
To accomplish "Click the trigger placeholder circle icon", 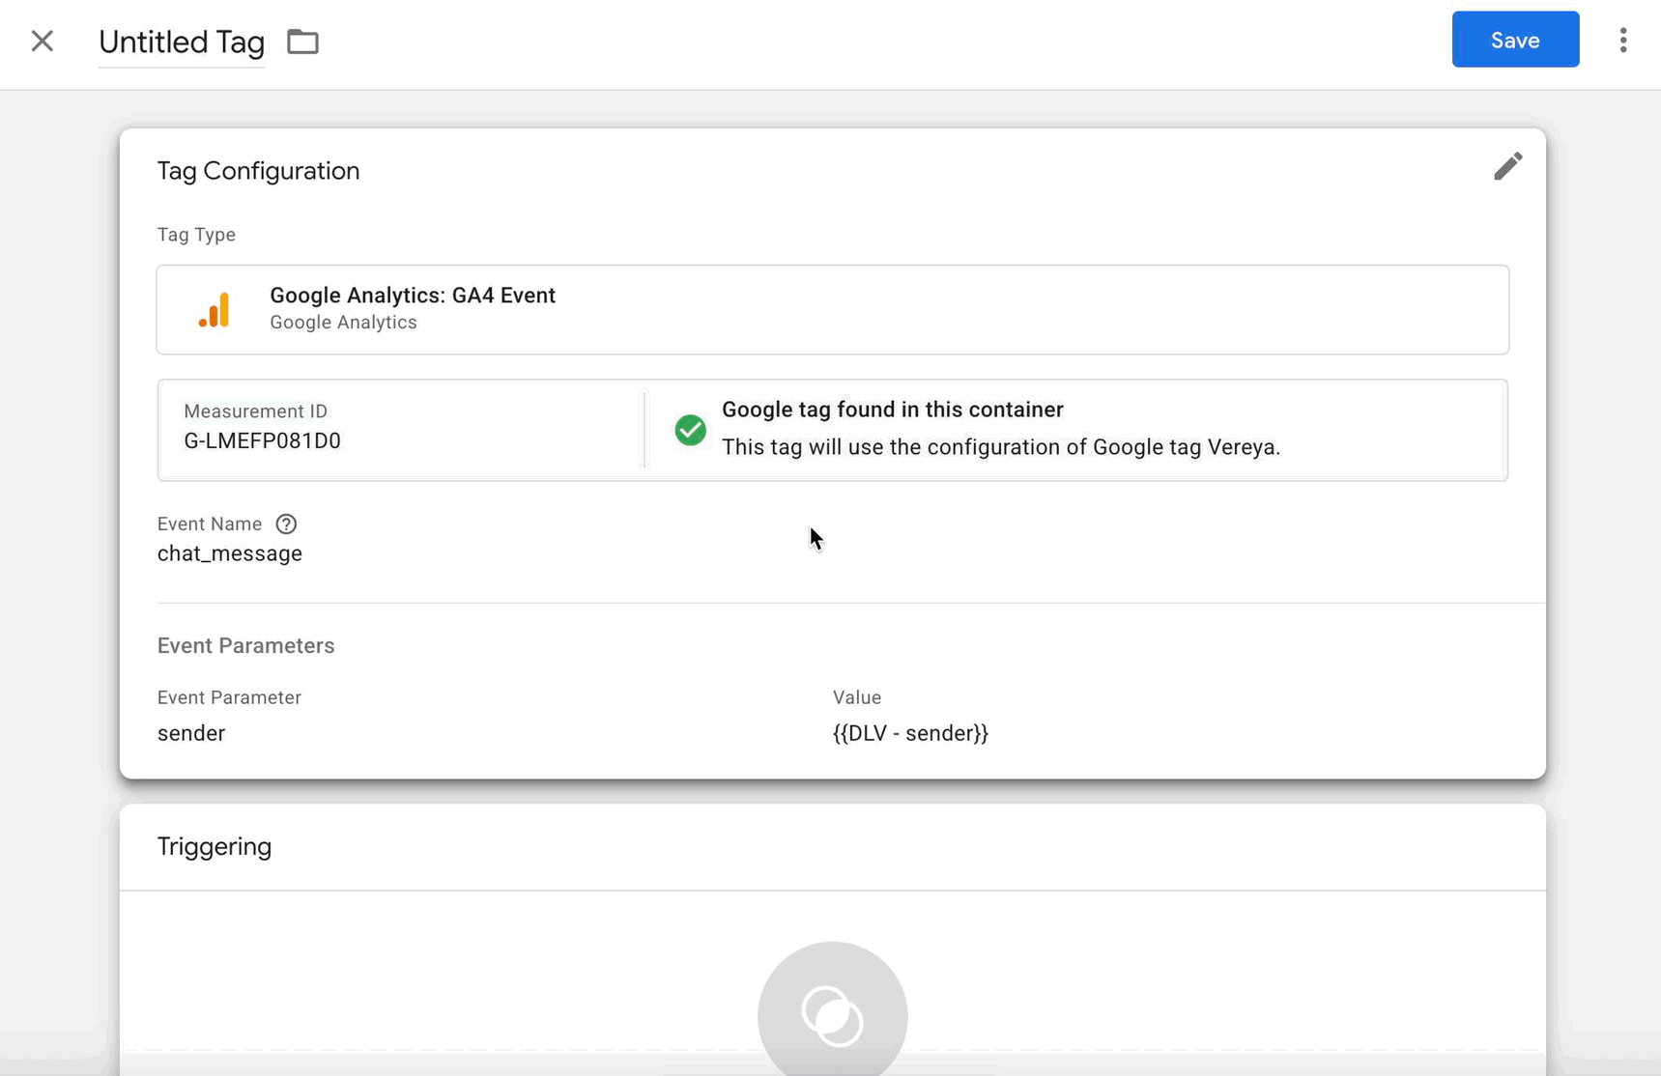I will pos(832,1014).
